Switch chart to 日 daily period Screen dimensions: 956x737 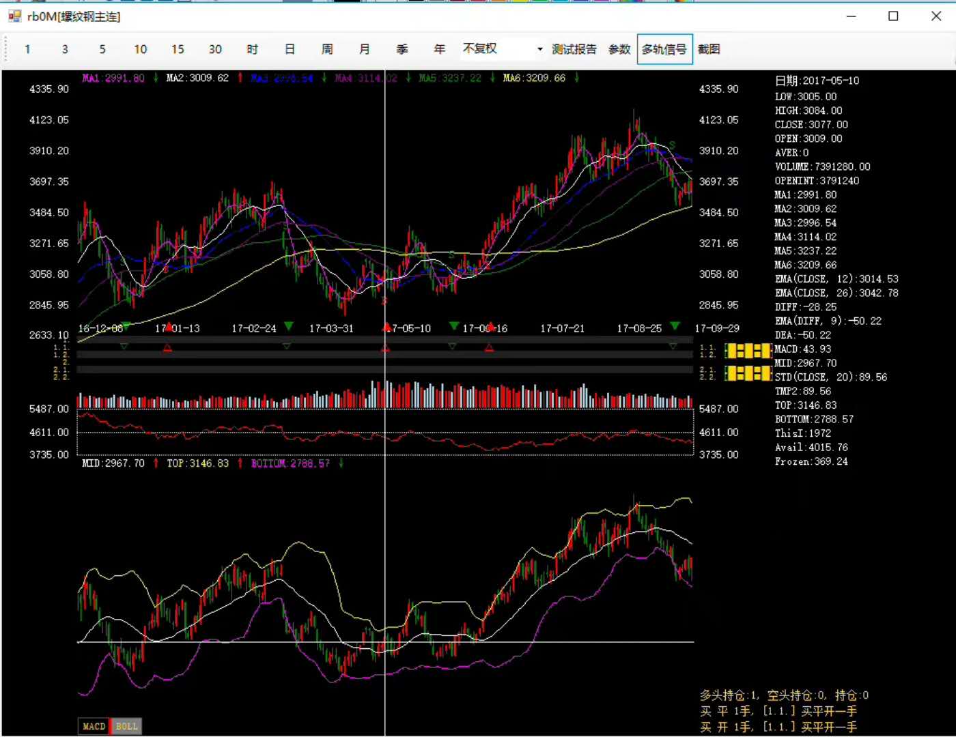click(290, 49)
